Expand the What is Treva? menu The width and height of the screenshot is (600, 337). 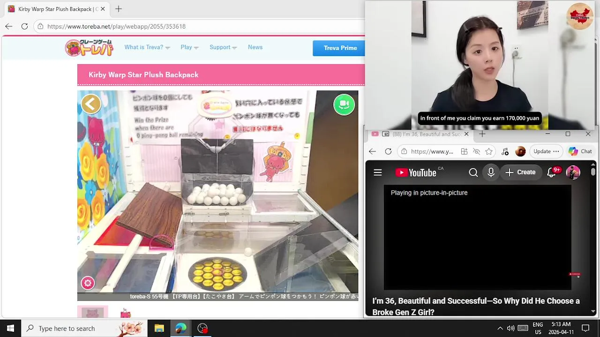147,47
